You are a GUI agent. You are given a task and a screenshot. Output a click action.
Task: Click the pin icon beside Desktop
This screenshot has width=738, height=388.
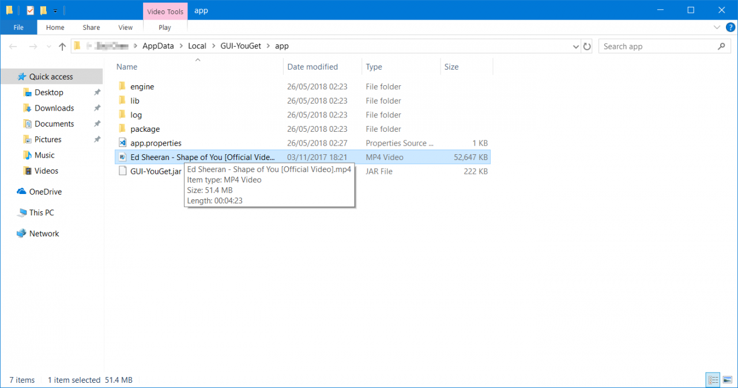point(97,92)
